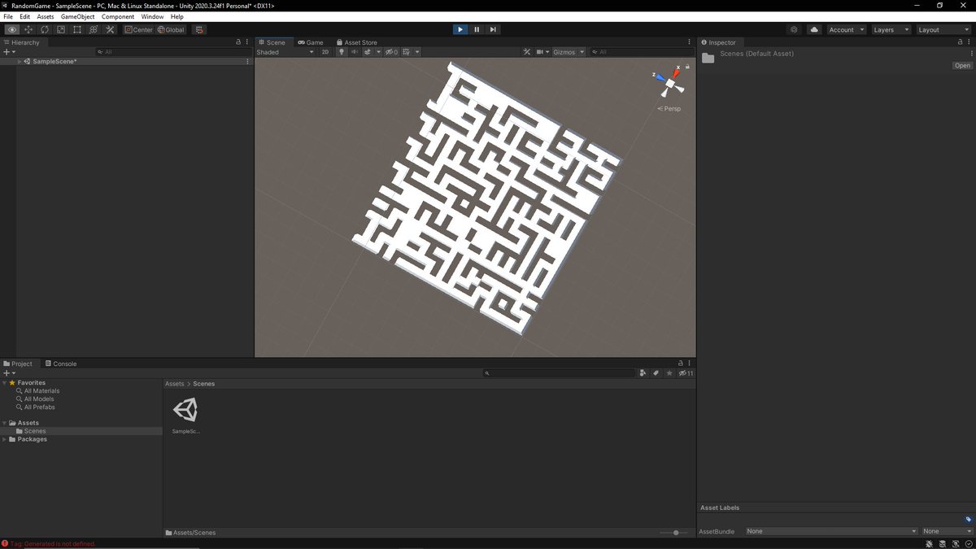The height and width of the screenshot is (549, 976).
Task: Open the Component menu
Action: [x=118, y=16]
